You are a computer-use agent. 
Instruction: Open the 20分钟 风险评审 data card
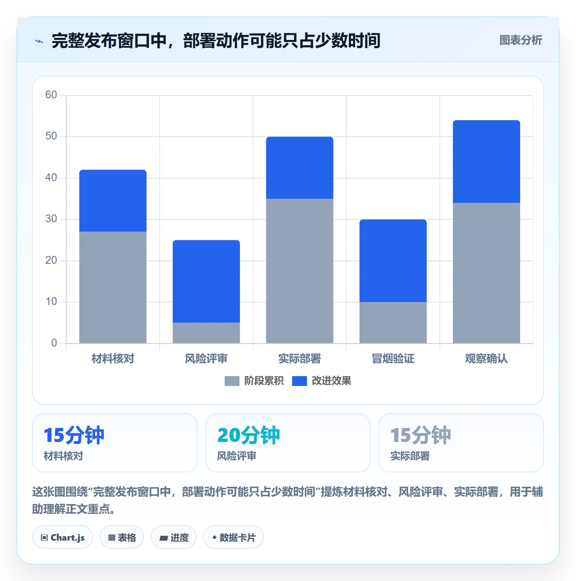pos(288,443)
